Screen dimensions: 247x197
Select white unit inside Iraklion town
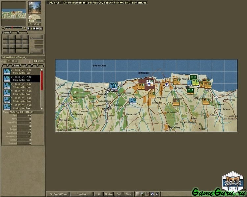click(x=150, y=83)
